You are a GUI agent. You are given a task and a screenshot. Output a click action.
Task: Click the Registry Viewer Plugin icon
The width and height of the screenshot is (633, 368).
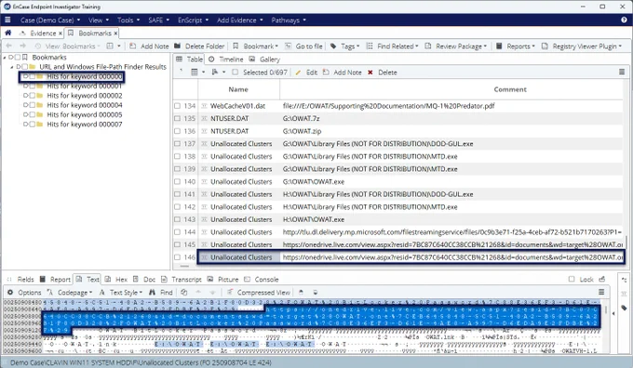click(x=545, y=46)
